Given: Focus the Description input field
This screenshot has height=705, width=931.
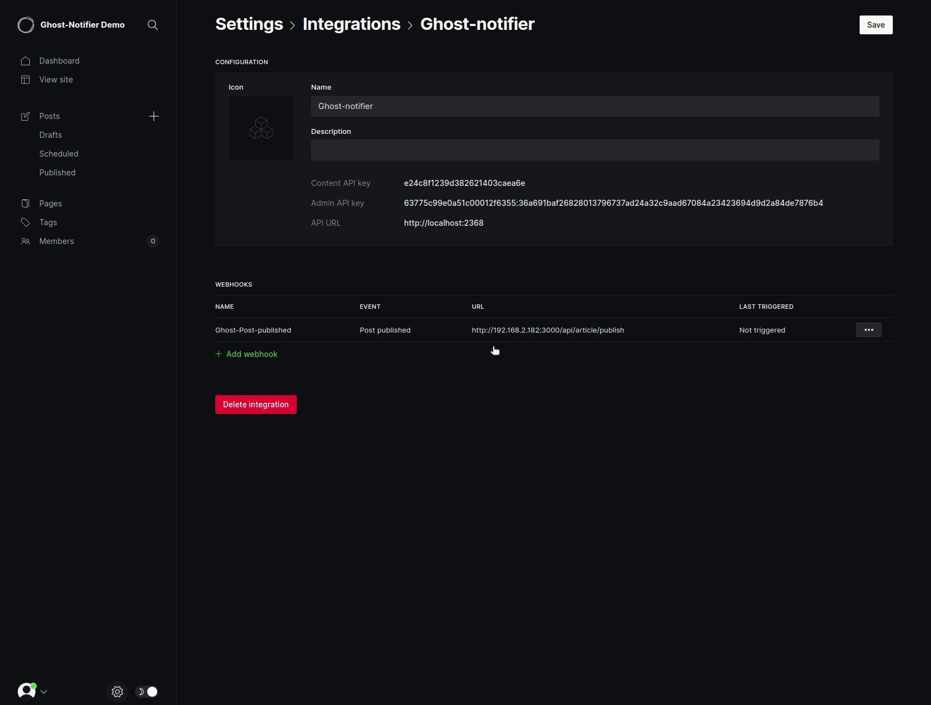Looking at the screenshot, I should click(x=595, y=150).
